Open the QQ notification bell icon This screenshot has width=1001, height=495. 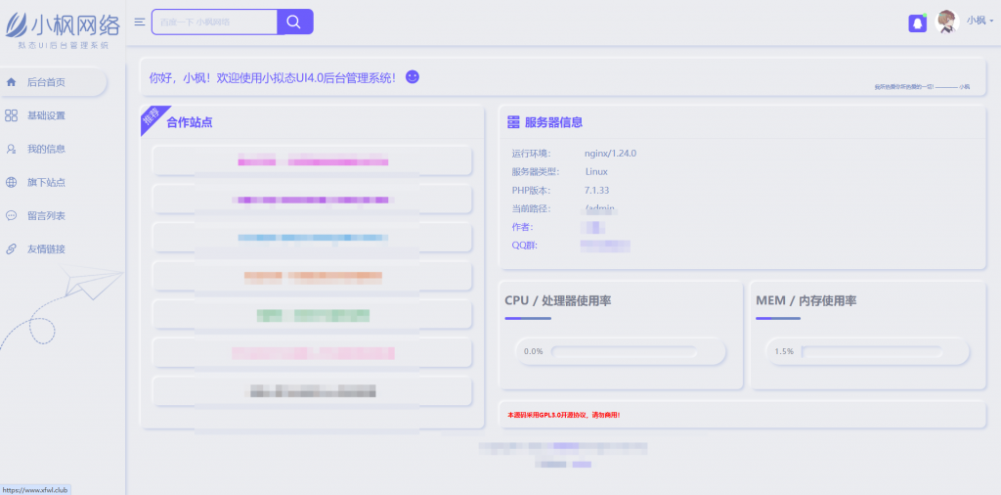click(917, 23)
